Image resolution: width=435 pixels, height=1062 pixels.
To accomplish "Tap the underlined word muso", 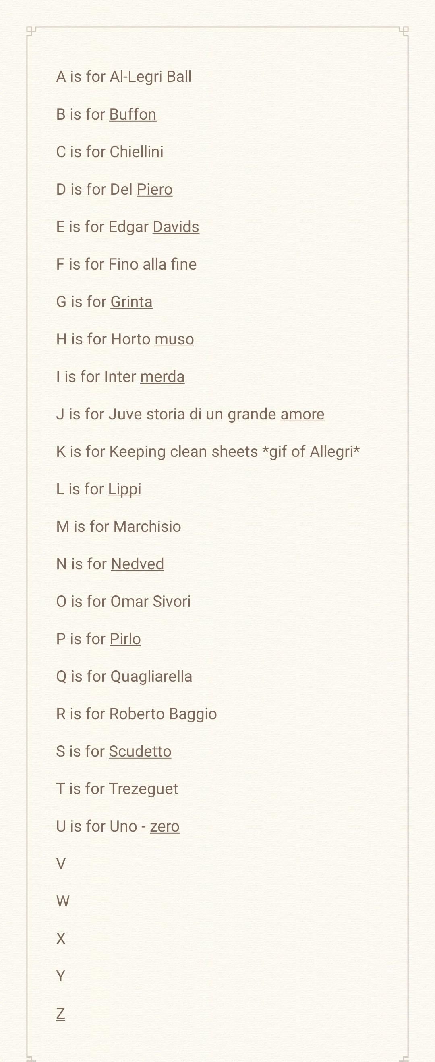I will 174,339.
